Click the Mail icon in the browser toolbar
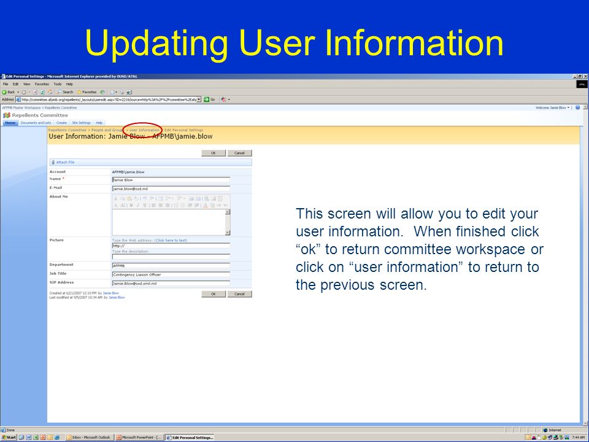This screenshot has width=589, height=442. (112, 92)
